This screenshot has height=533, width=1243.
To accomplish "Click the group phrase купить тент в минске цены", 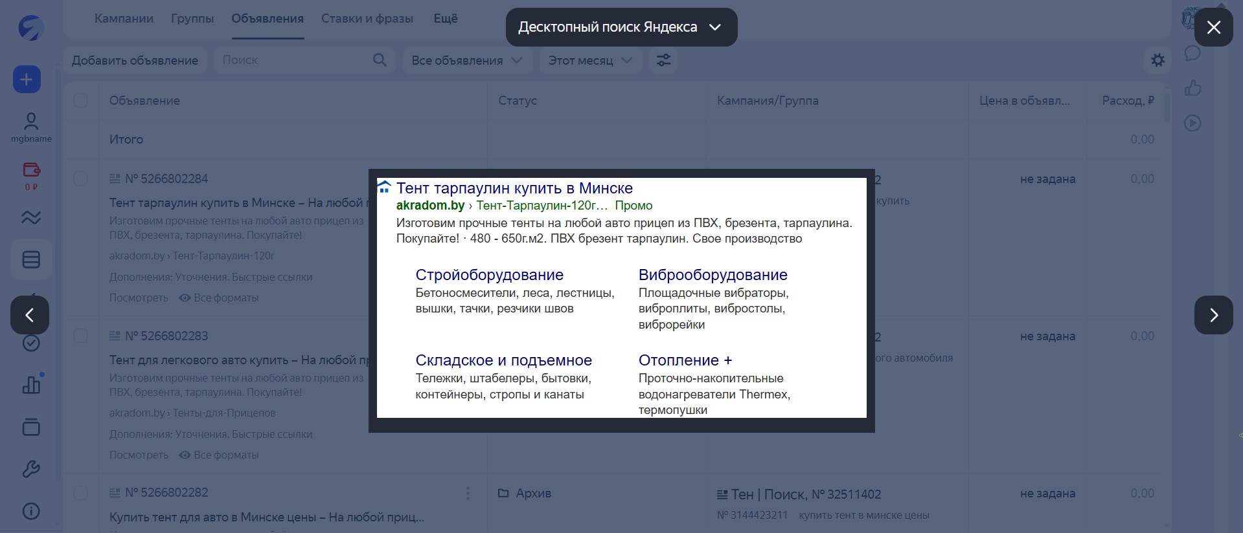I will pos(864,515).
